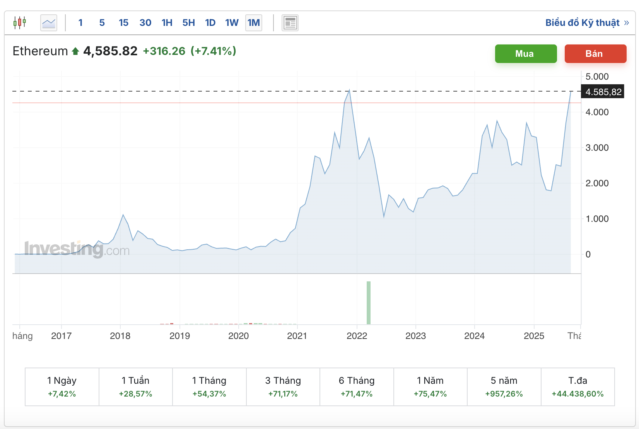
Task: Select the 1-minute interval option
Action: click(80, 22)
